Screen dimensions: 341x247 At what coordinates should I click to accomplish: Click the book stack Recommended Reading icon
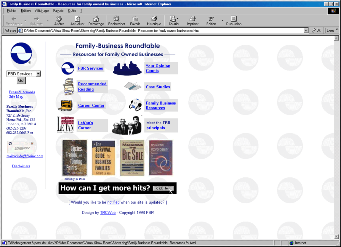point(68,87)
